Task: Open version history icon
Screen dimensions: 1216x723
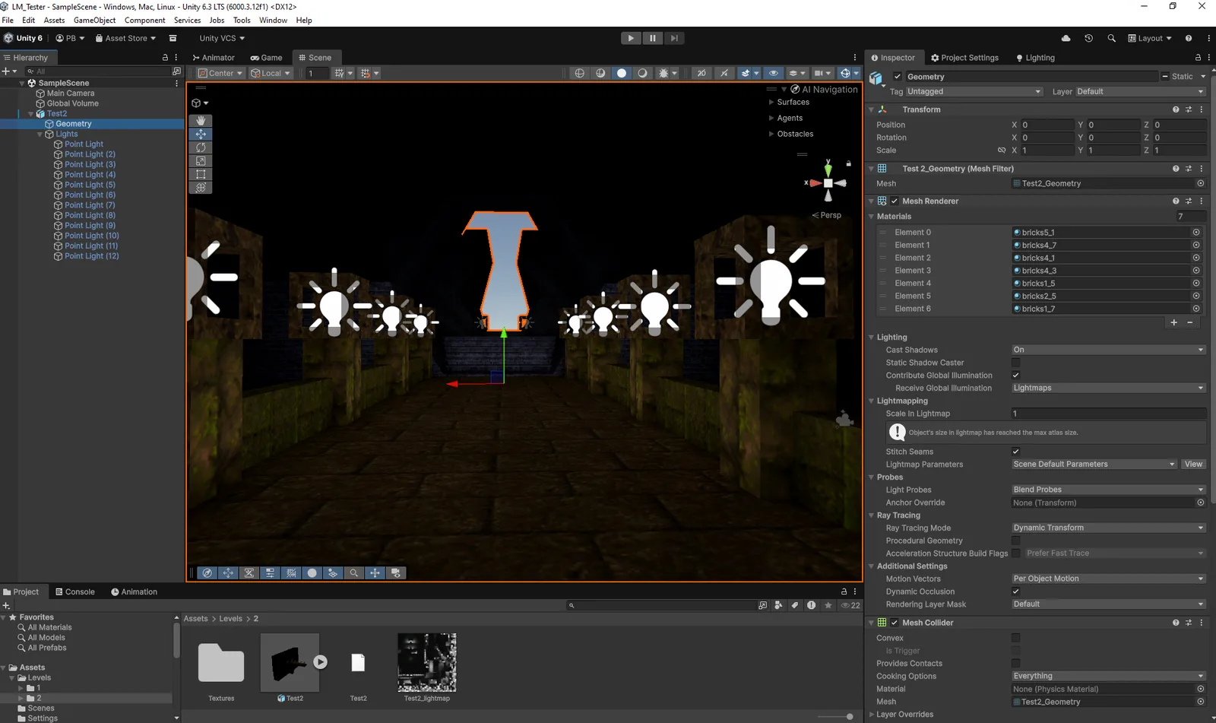Action: pyautogui.click(x=1088, y=38)
